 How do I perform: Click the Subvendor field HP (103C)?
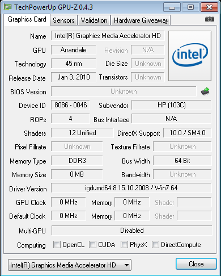[x=171, y=105]
